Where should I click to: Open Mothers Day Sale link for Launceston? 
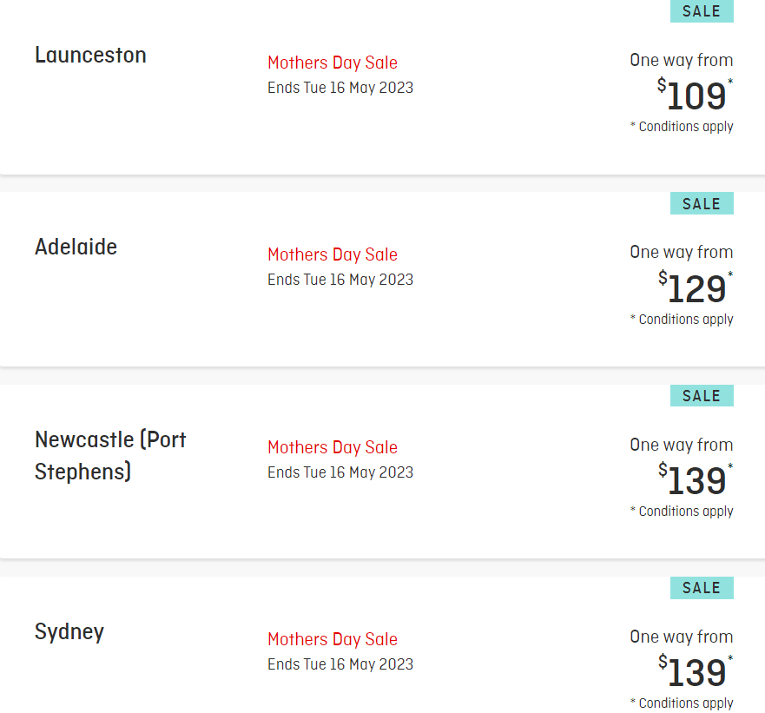pos(333,63)
